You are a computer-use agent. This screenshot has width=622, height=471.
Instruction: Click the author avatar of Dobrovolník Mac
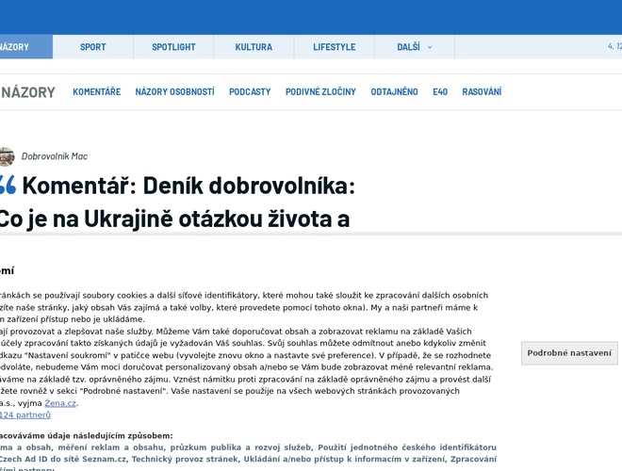tap(7, 156)
